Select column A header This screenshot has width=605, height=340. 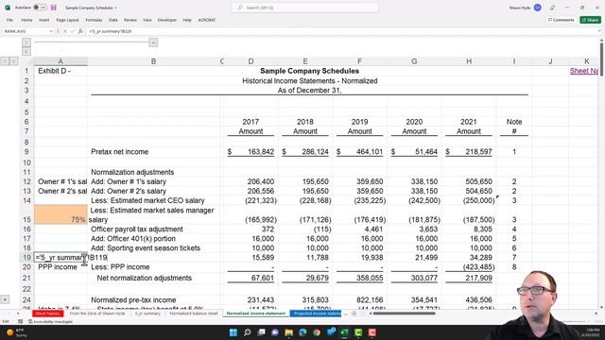(x=60, y=61)
